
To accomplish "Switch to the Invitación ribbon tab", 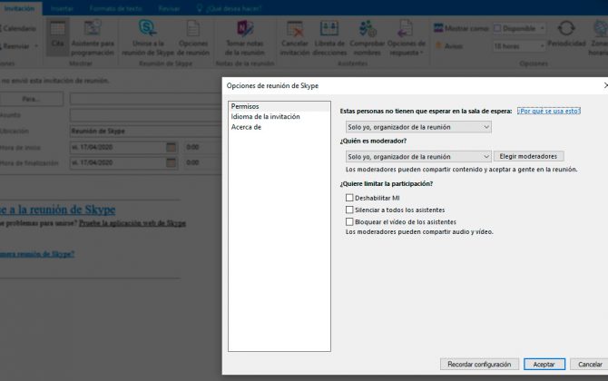I will [x=19, y=8].
